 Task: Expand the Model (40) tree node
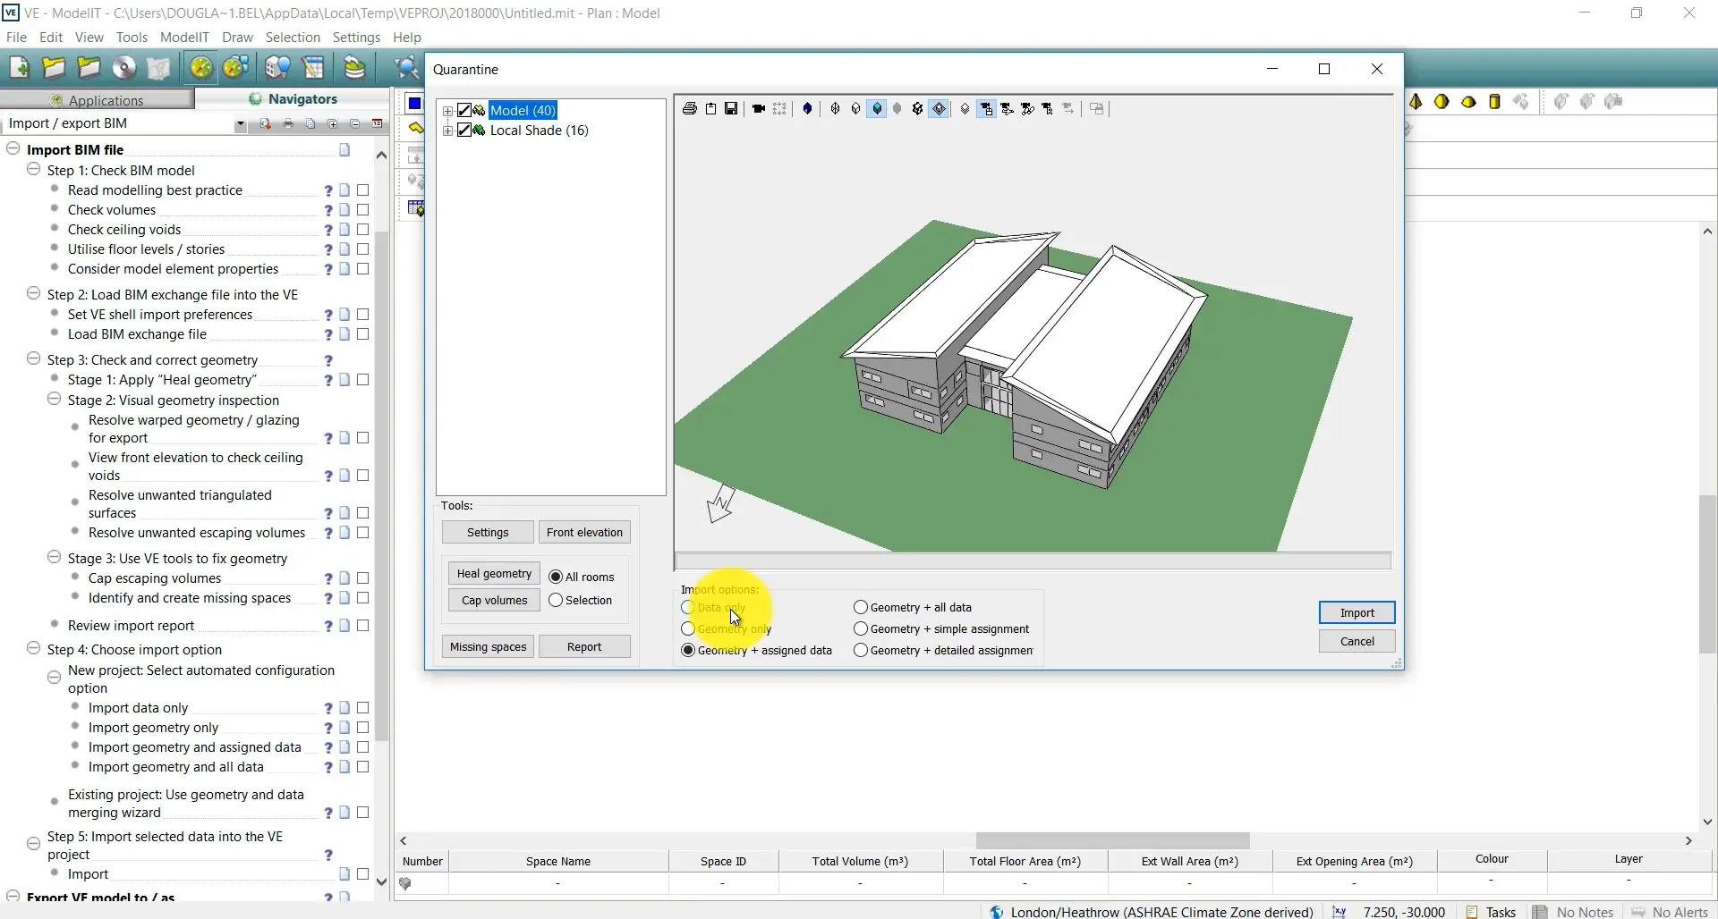click(447, 111)
